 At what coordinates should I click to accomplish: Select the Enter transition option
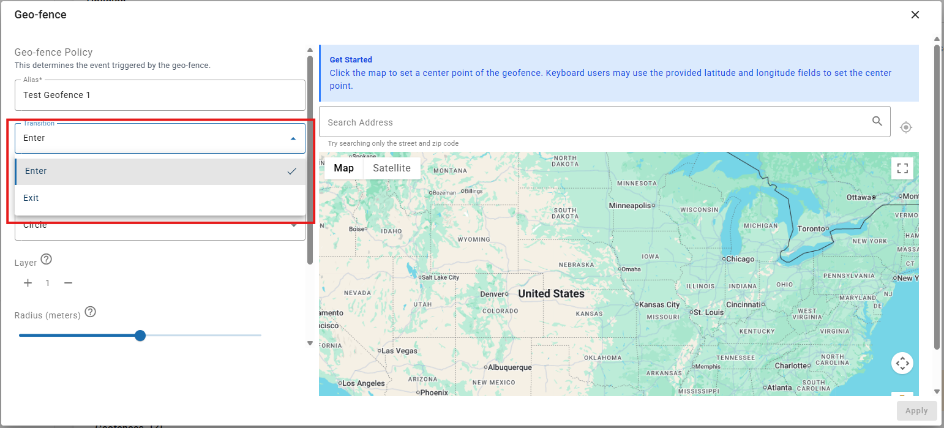coord(160,171)
